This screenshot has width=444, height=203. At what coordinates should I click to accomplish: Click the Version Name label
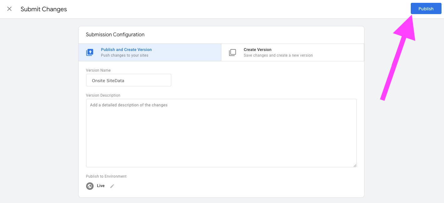pyautogui.click(x=98, y=70)
